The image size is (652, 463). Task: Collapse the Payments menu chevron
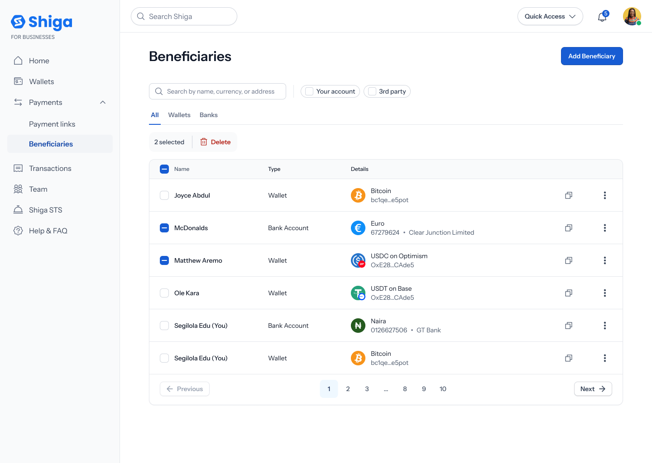tap(103, 102)
